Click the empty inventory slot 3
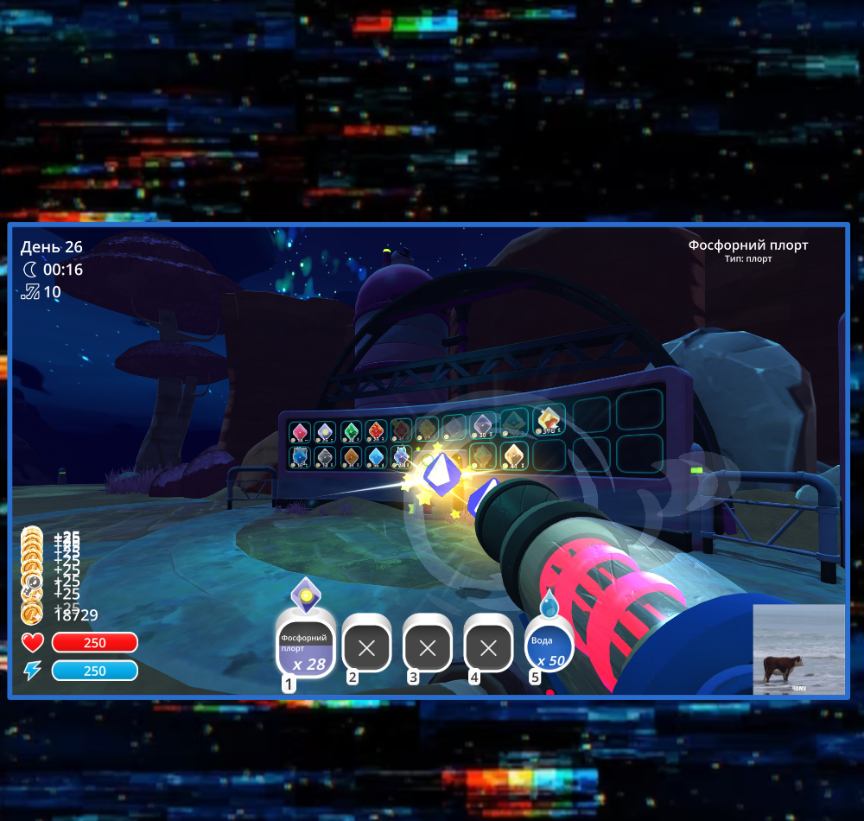864x821 pixels. point(428,647)
